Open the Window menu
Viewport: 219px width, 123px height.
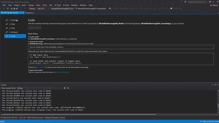[83, 5]
